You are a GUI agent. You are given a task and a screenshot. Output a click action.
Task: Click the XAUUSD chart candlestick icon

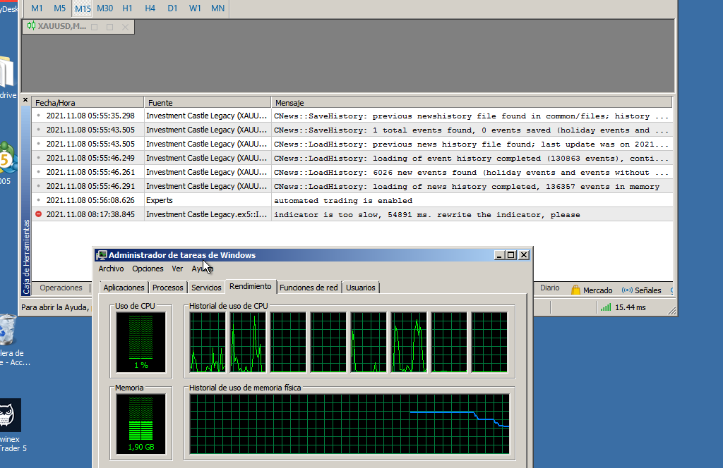[x=31, y=27]
